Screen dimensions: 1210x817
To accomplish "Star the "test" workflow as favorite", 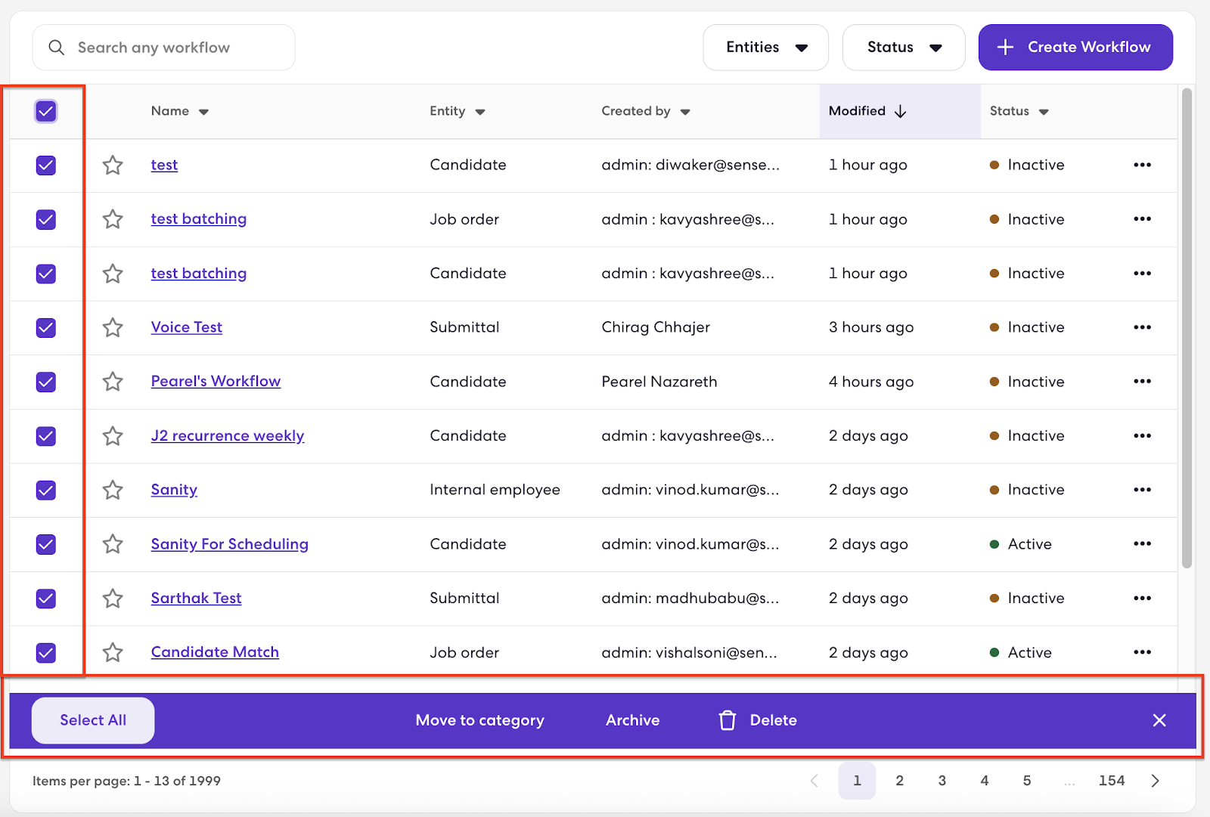I will [x=113, y=165].
